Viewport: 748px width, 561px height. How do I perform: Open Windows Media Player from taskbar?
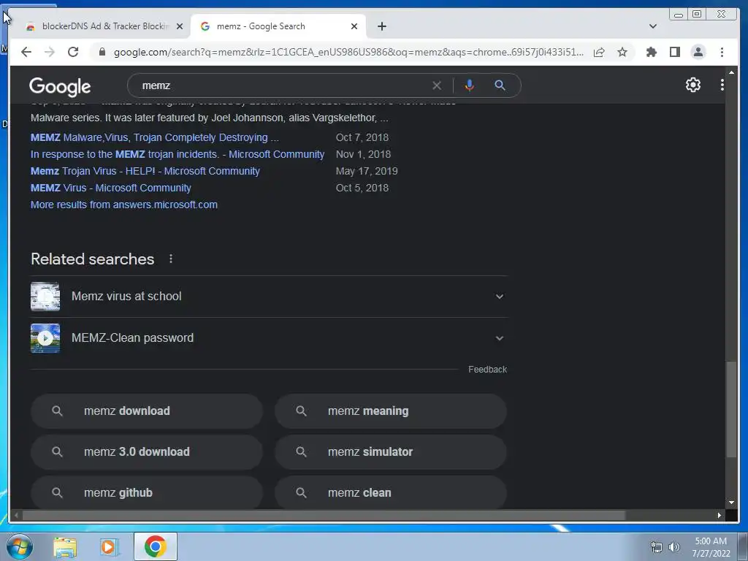(109, 546)
